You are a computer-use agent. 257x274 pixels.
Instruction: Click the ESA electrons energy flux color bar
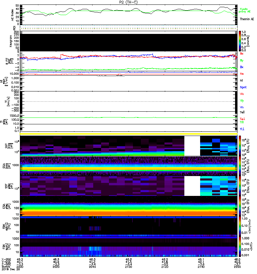click(240, 206)
